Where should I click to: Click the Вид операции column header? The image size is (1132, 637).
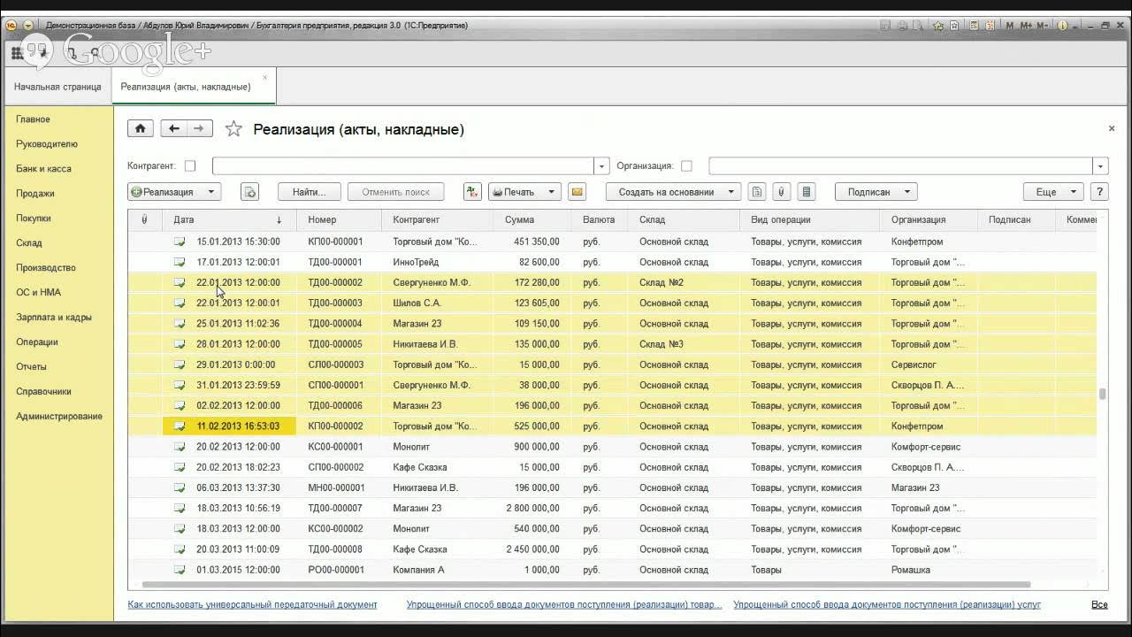pyautogui.click(x=810, y=219)
